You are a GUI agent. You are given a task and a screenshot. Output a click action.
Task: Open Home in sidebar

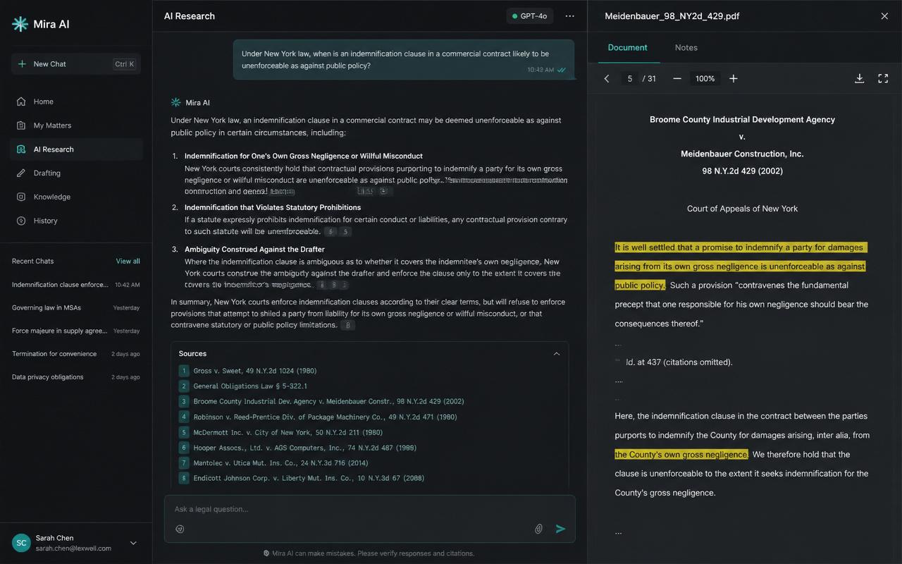[x=77, y=102]
